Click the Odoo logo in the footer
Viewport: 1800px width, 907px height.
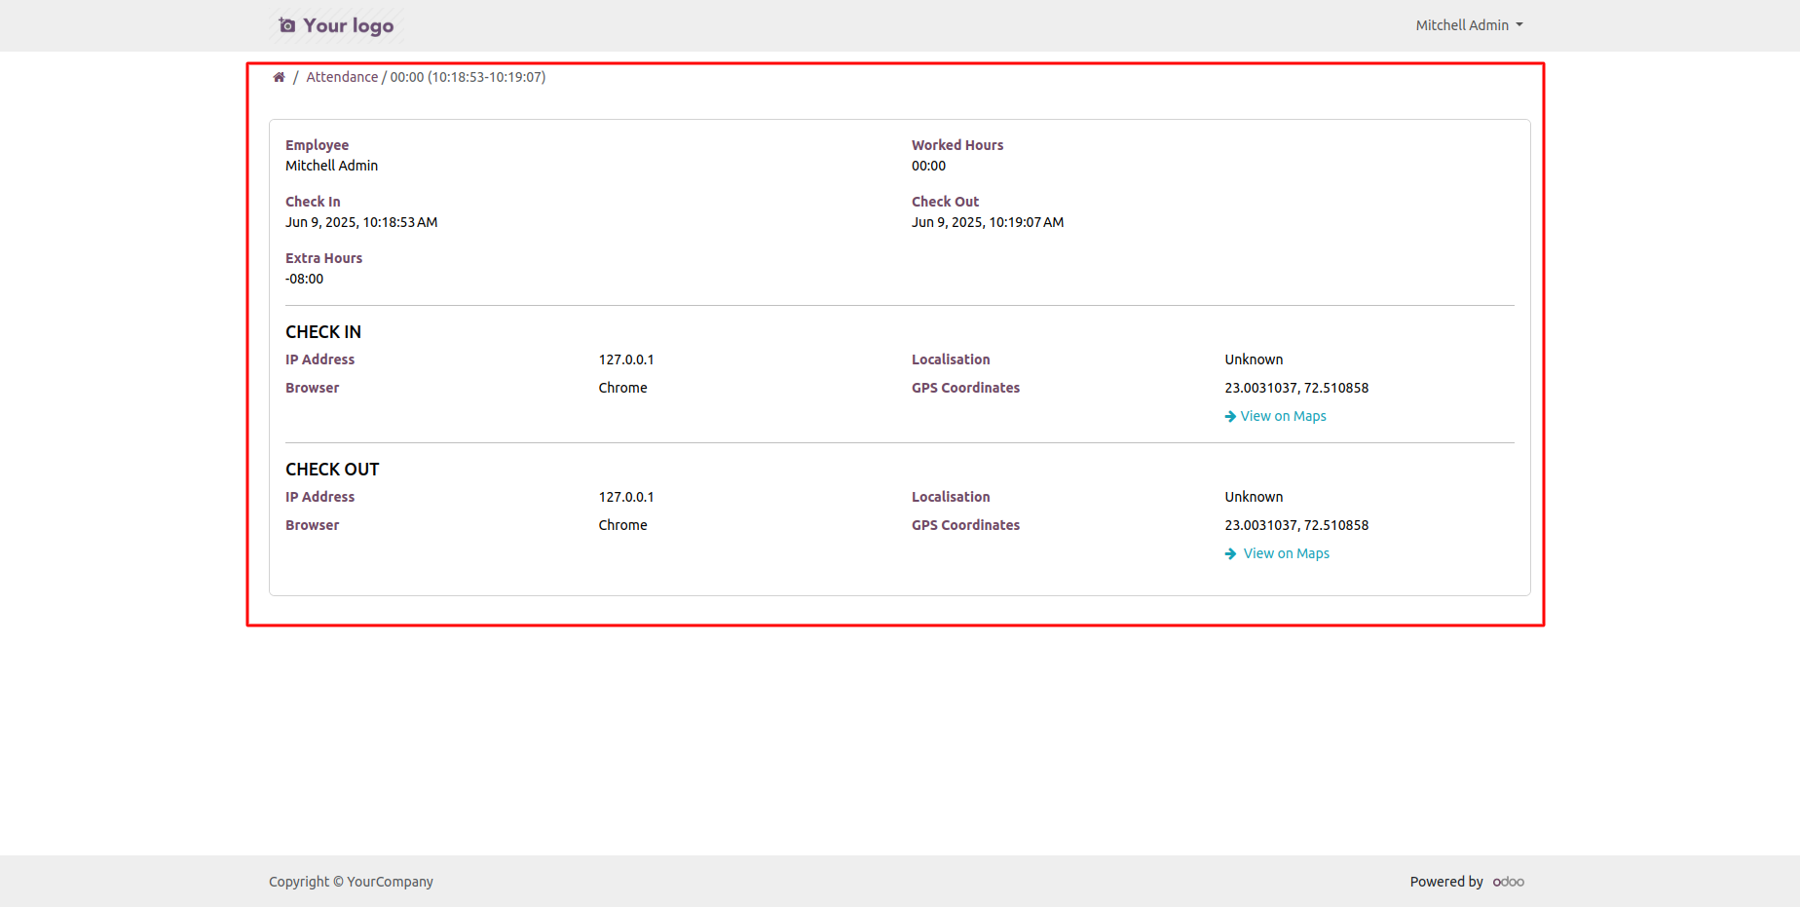pyautogui.click(x=1508, y=882)
